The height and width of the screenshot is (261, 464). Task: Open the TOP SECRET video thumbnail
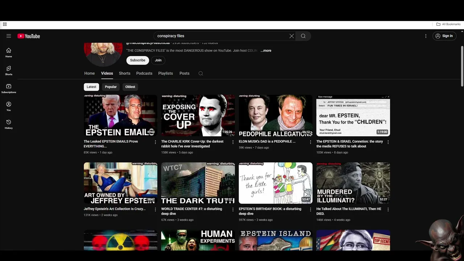click(353, 240)
